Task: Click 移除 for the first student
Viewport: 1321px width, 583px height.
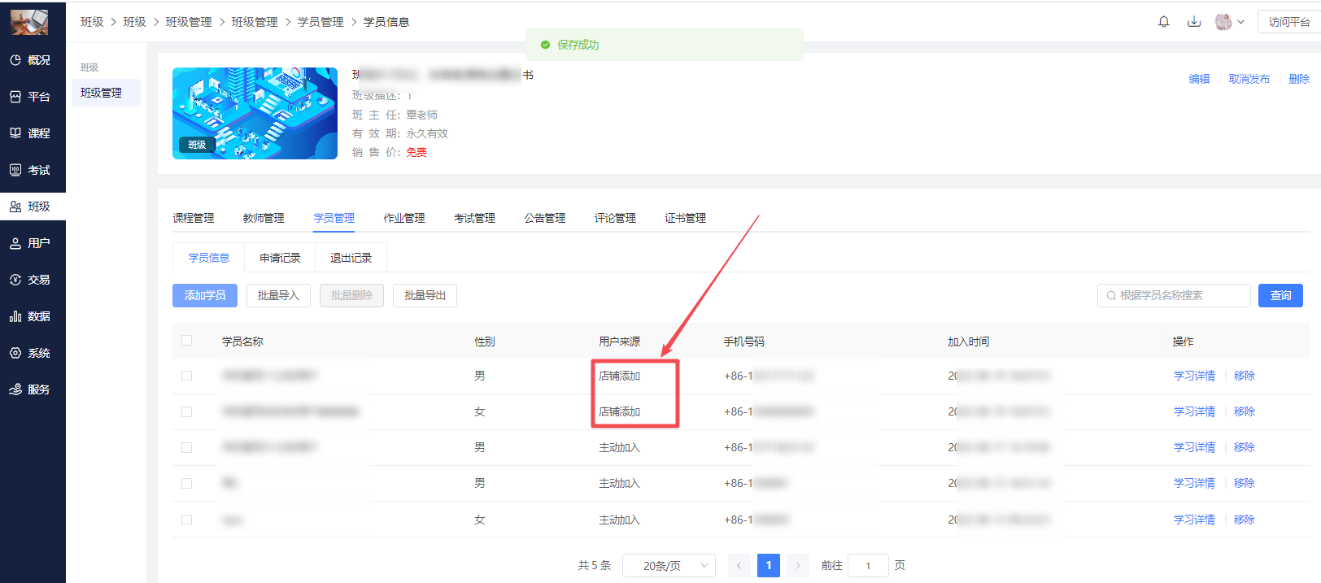Action: [1244, 376]
